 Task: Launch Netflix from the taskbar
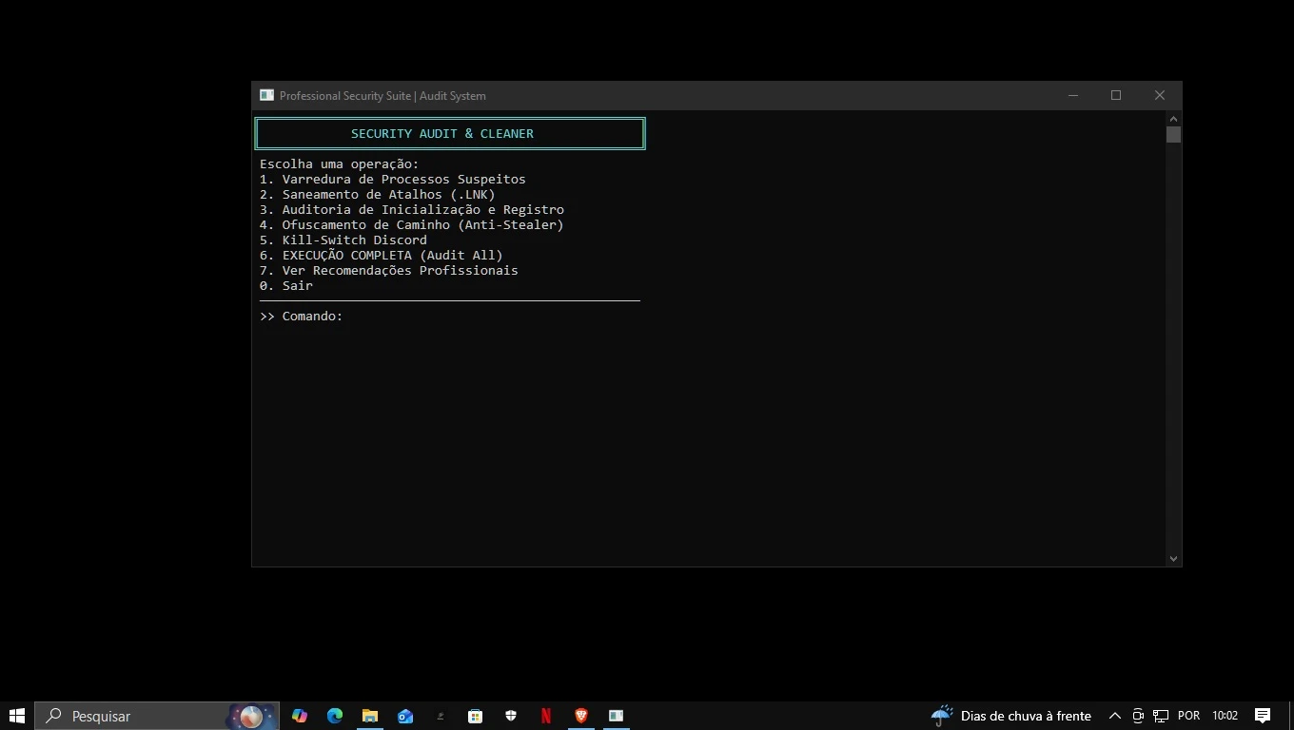tap(546, 716)
